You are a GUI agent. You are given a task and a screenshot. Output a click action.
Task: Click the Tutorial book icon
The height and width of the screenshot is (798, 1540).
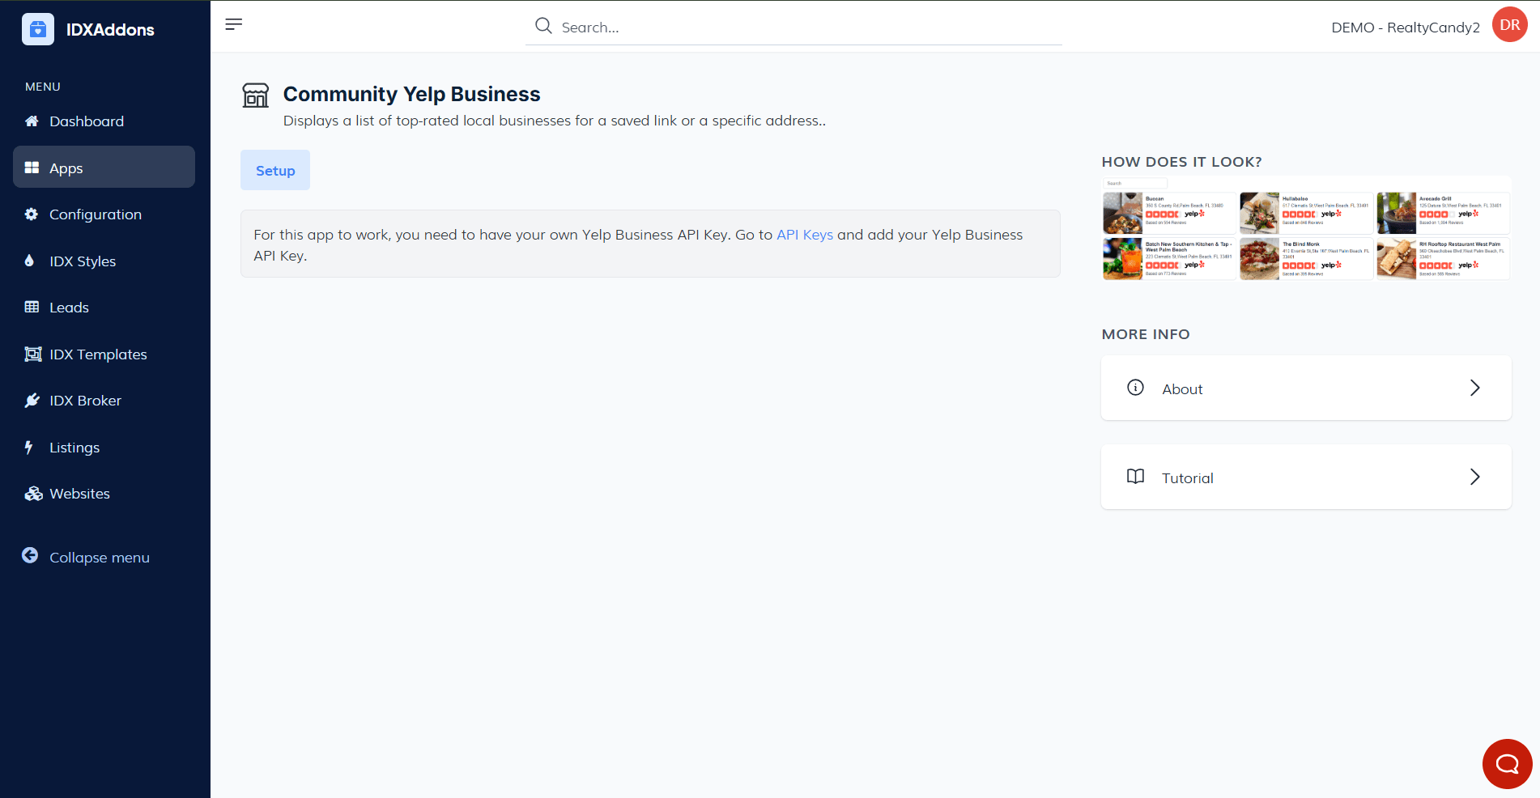pyautogui.click(x=1135, y=477)
